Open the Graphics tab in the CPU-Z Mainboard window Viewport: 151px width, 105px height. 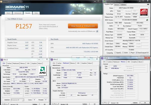[84, 63]
